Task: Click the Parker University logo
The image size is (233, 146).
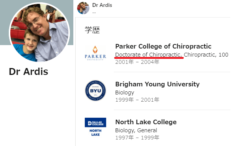Action: tap(95, 53)
